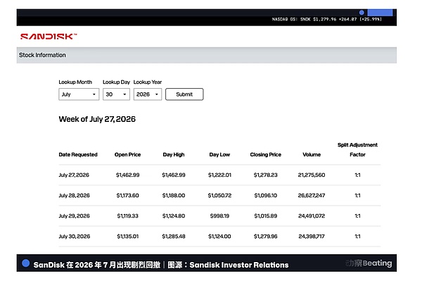Click the July 28 closing price $1,096.10
422x286 pixels.
(266, 195)
